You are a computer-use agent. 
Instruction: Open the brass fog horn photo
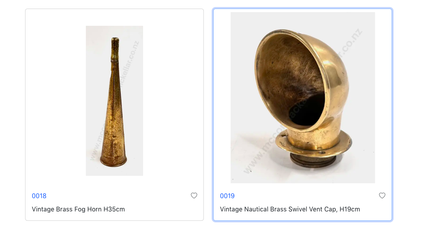(x=114, y=101)
